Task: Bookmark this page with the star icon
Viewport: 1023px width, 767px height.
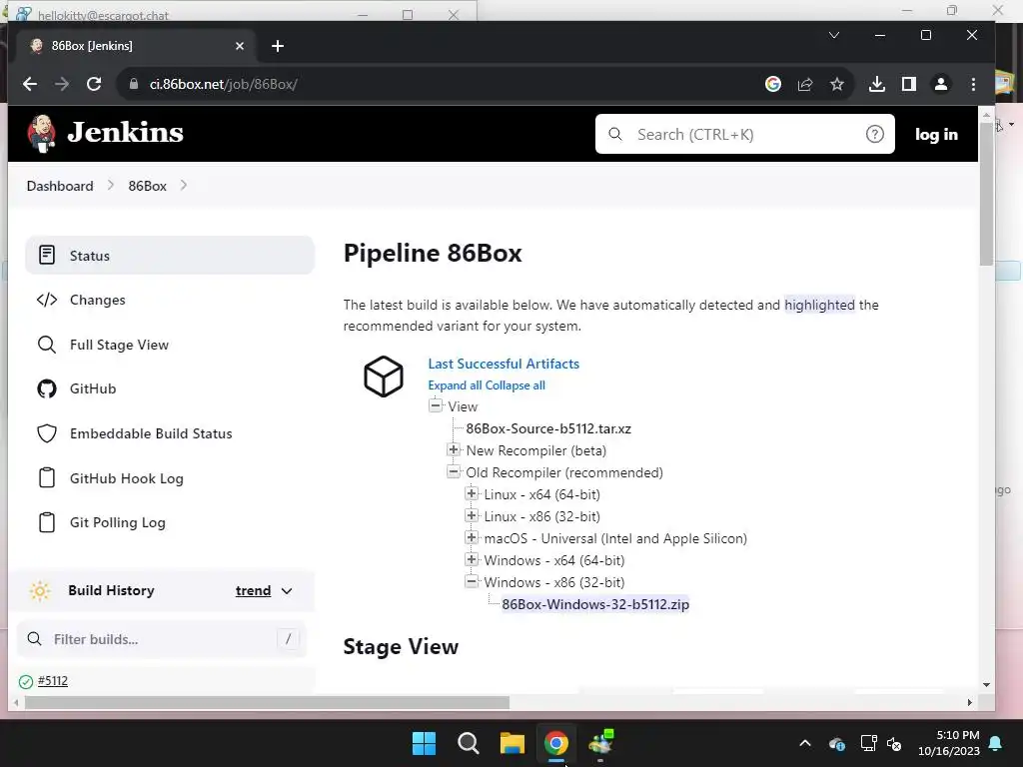Action: click(x=837, y=84)
